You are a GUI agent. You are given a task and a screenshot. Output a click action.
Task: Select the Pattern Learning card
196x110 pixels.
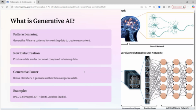pyautogui.click(x=61, y=37)
